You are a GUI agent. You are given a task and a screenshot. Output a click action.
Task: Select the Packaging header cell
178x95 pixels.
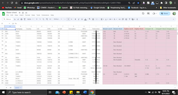pos(20,29)
